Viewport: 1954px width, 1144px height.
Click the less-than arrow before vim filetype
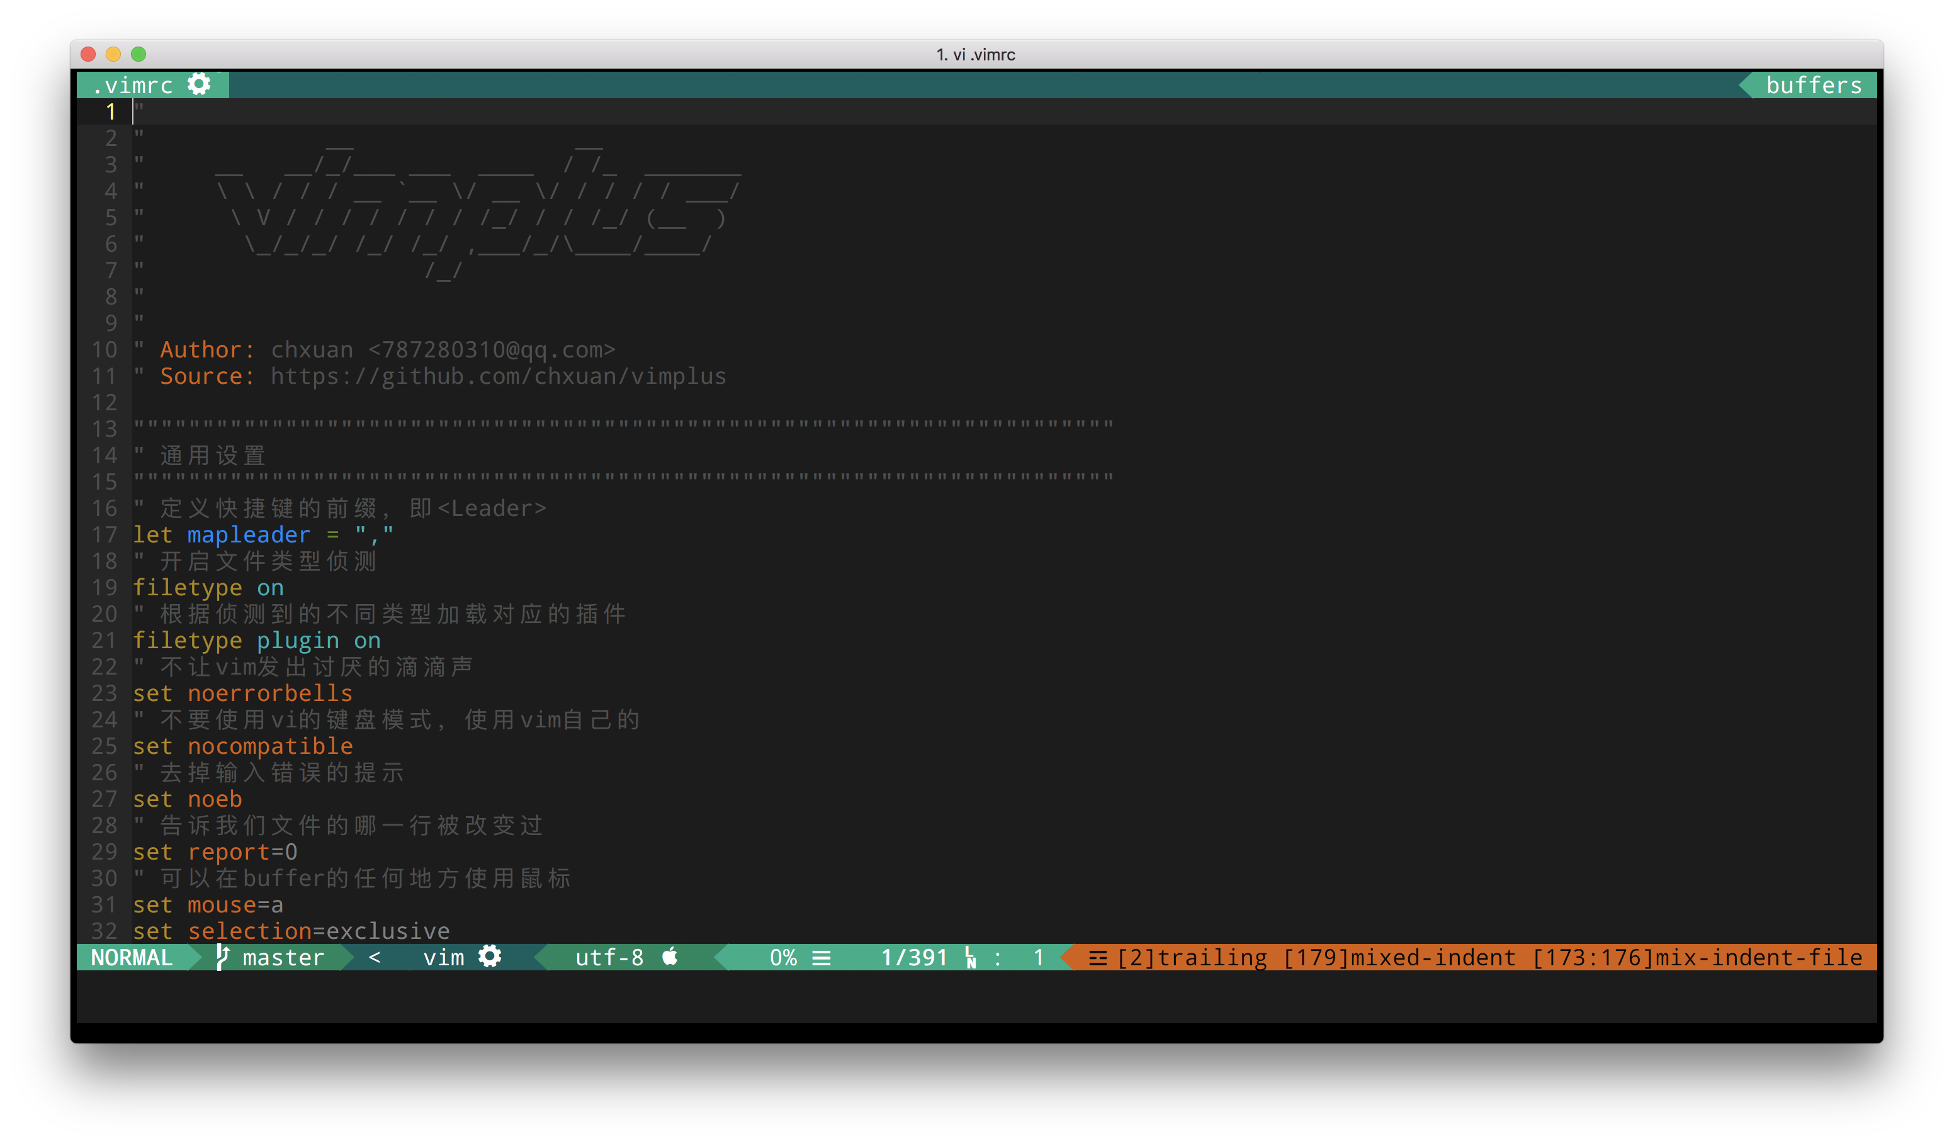coord(375,957)
